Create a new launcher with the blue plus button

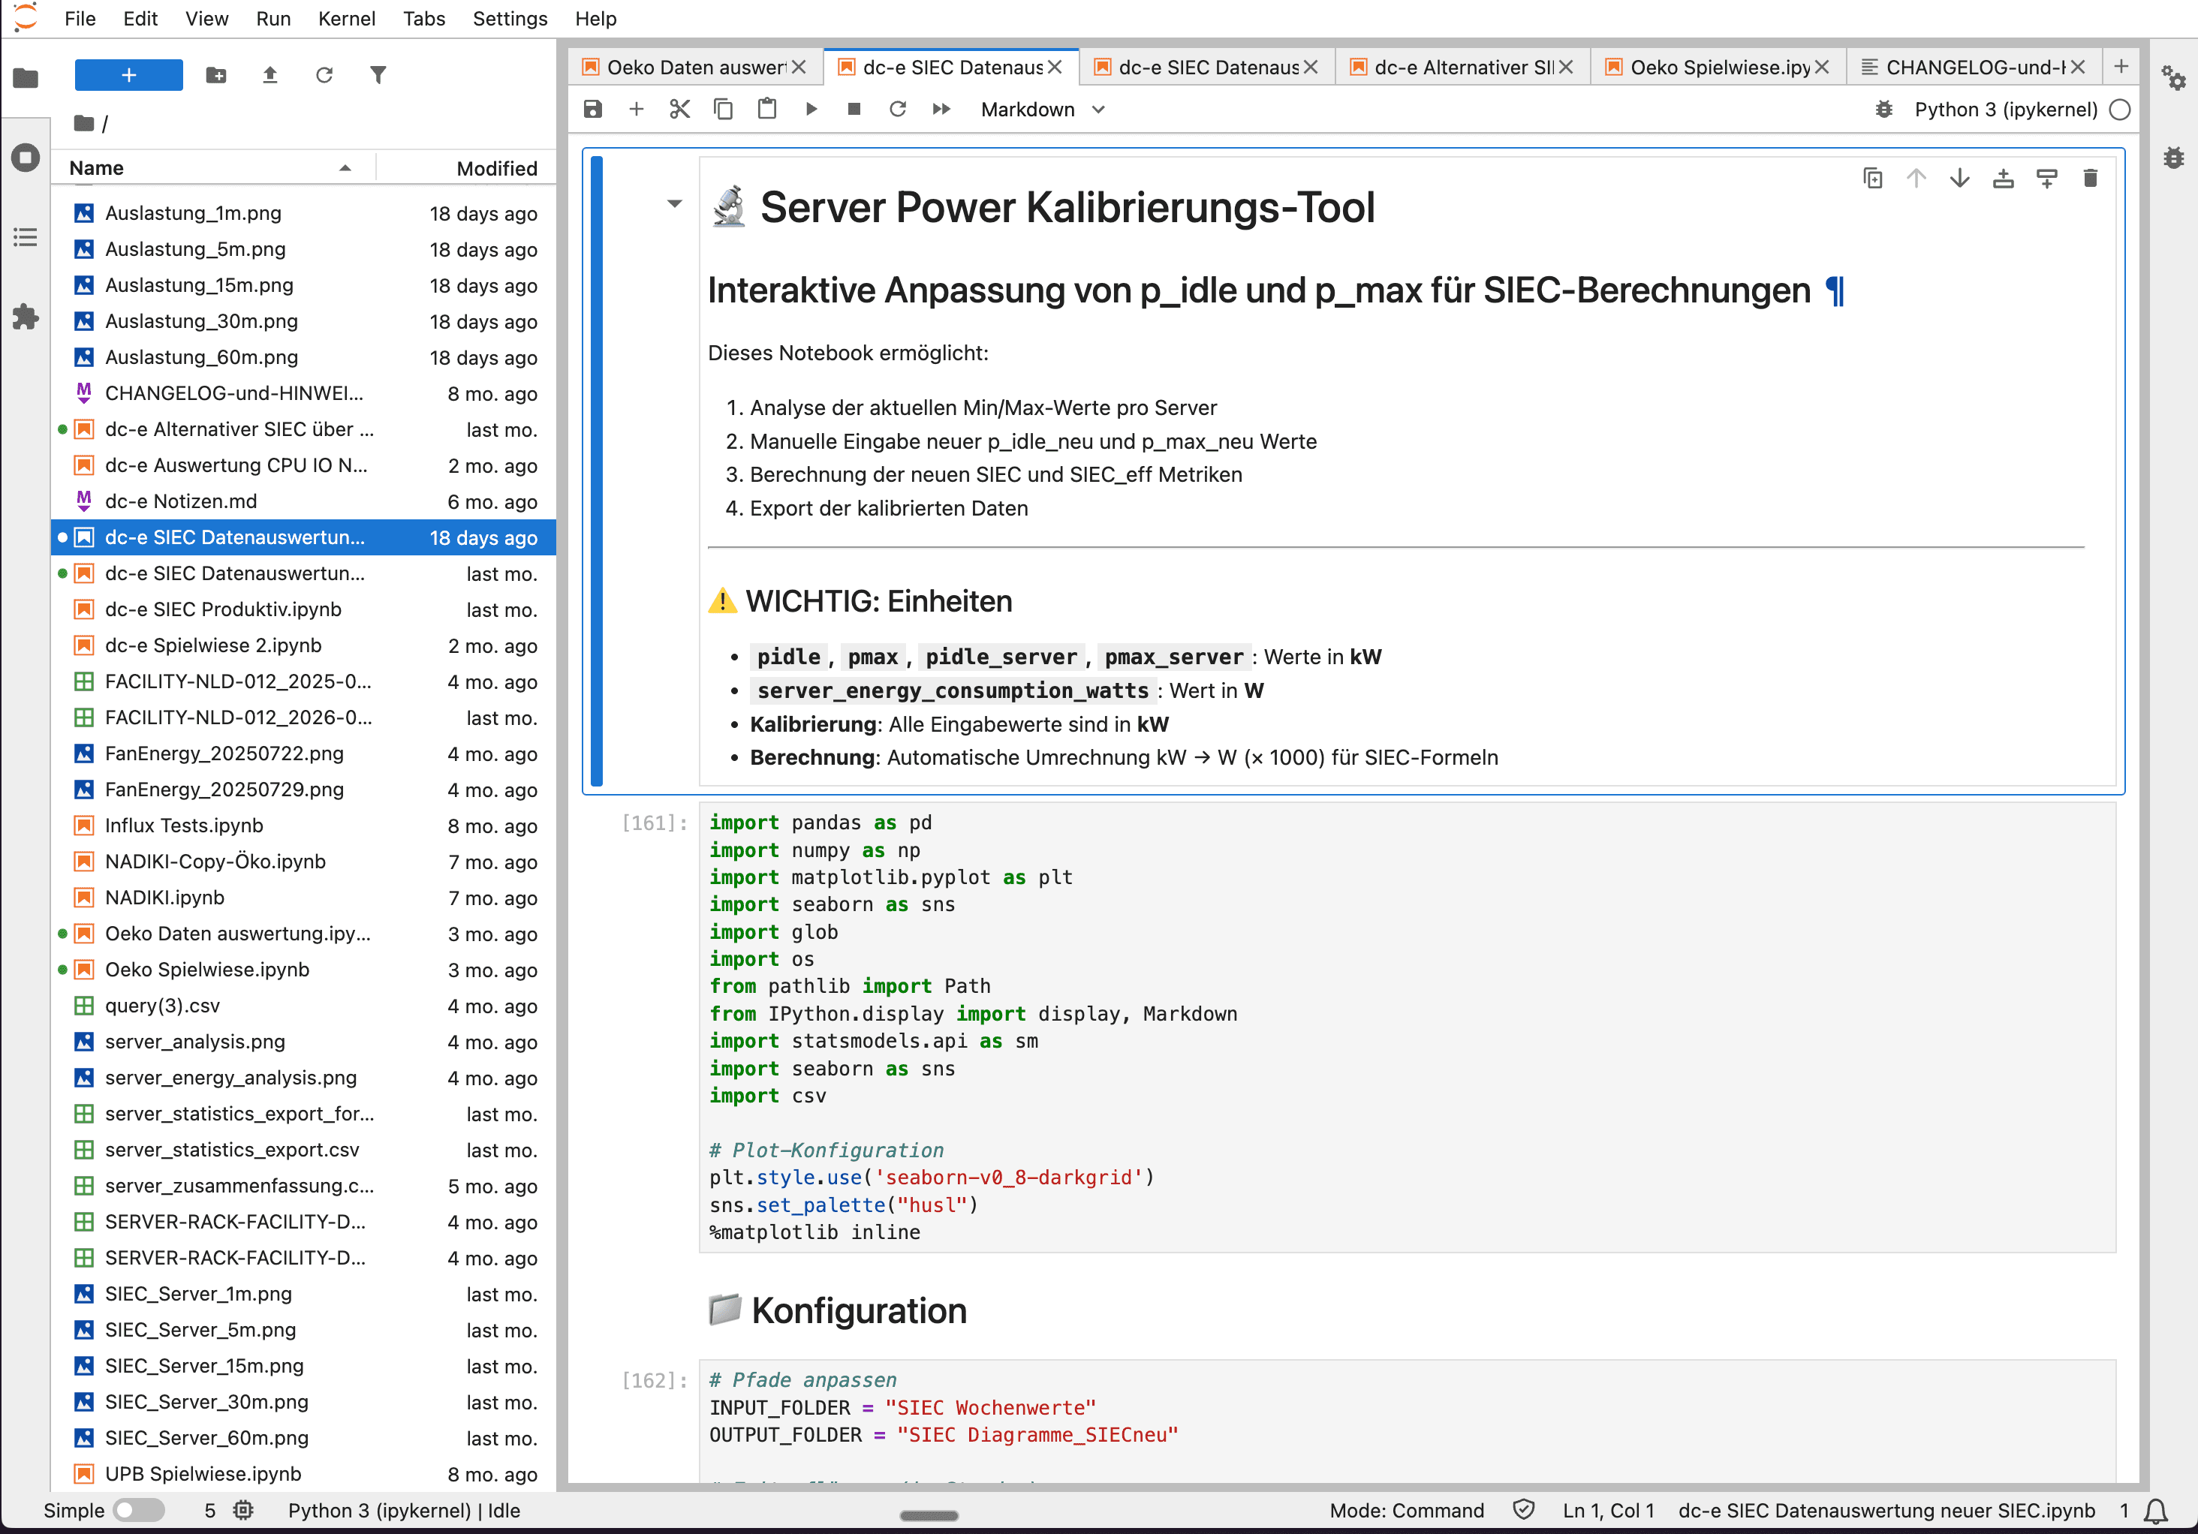[128, 74]
